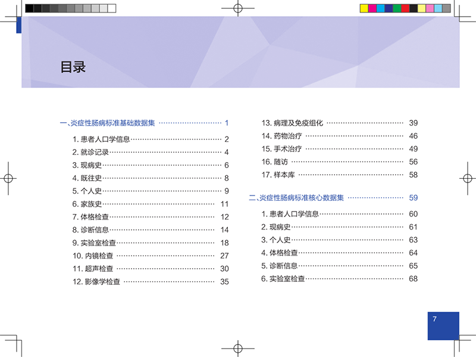Image resolution: width=476 pixels, height=357 pixels.
Task: Jump to 16. 随访 entry
Action: pyautogui.click(x=340, y=162)
